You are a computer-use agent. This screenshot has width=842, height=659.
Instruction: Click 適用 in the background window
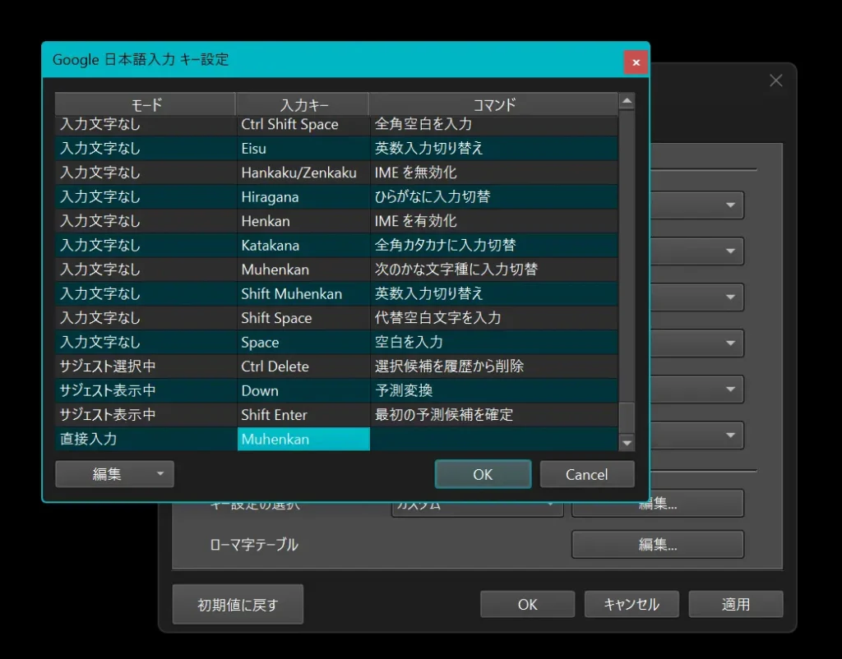(736, 604)
